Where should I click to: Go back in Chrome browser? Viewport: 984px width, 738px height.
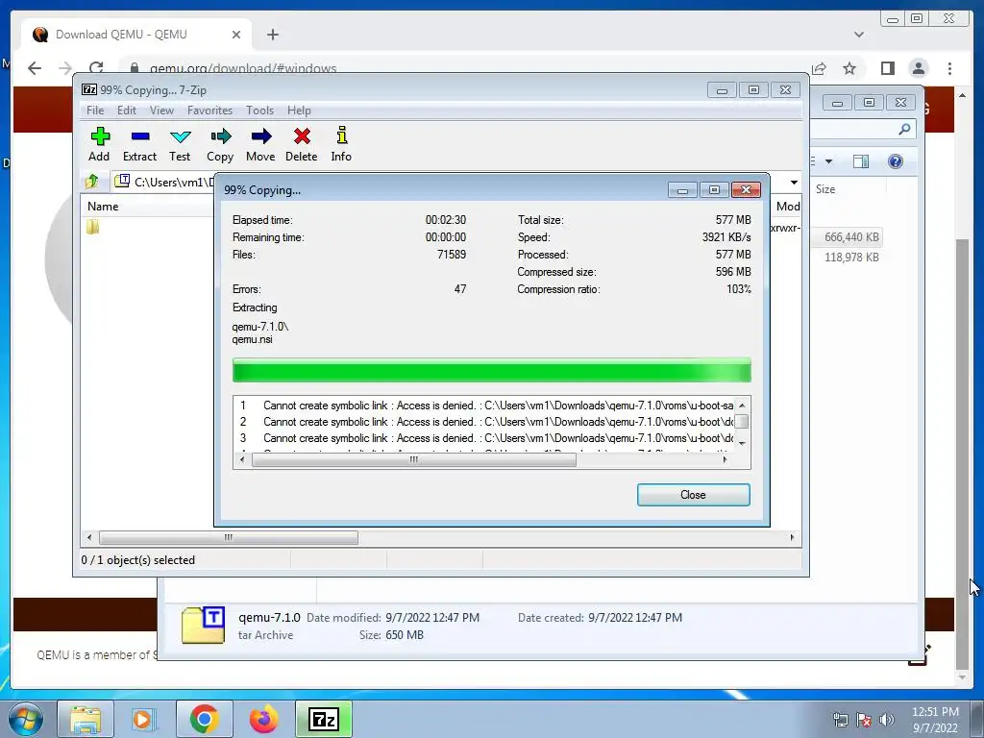tap(35, 68)
